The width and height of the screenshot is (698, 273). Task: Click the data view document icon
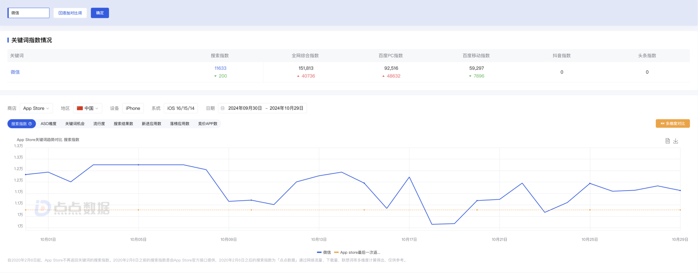point(667,141)
